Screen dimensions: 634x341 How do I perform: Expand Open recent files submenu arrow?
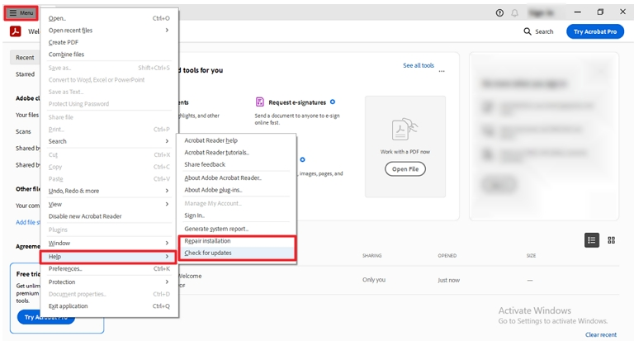167,31
